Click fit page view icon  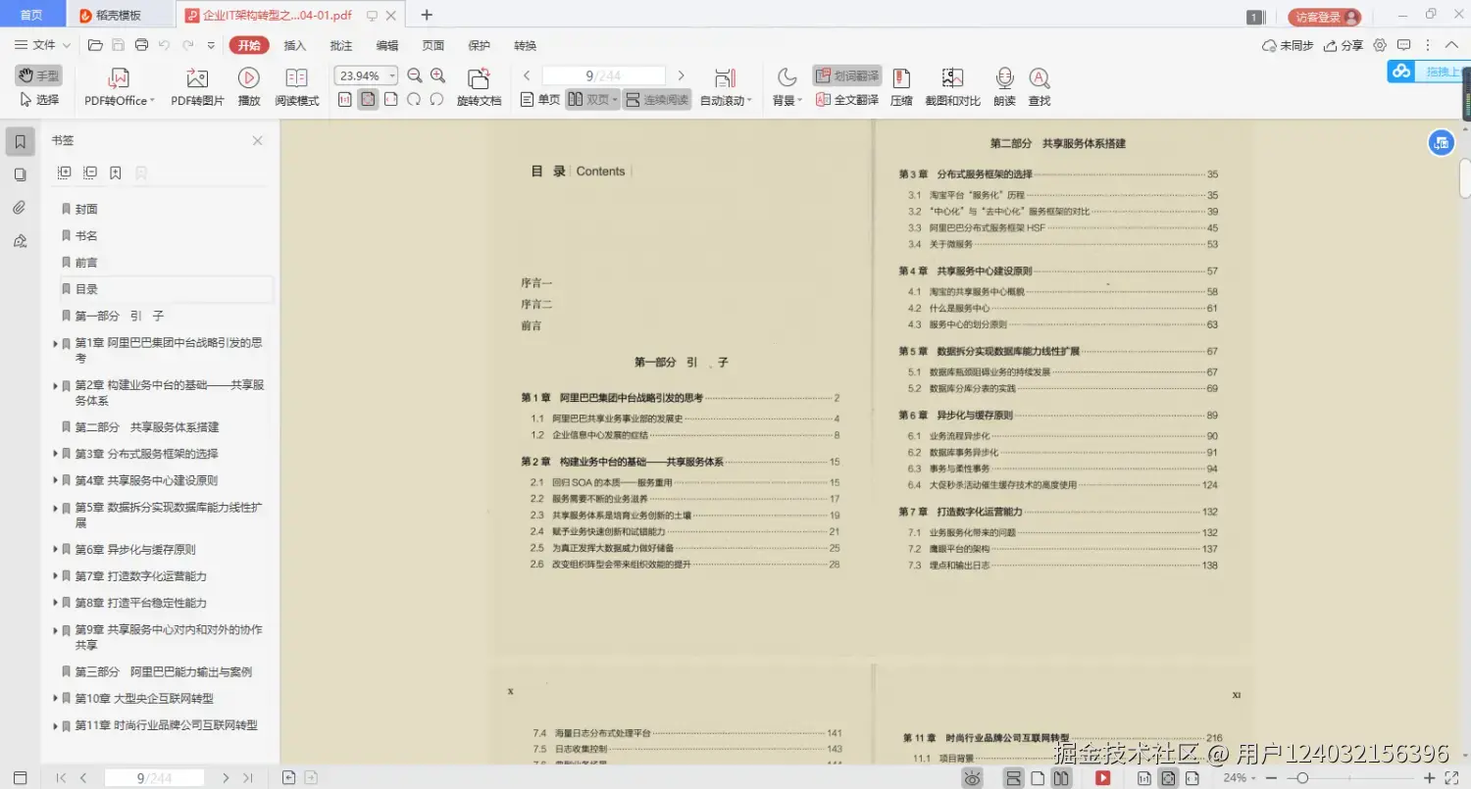pos(368,100)
